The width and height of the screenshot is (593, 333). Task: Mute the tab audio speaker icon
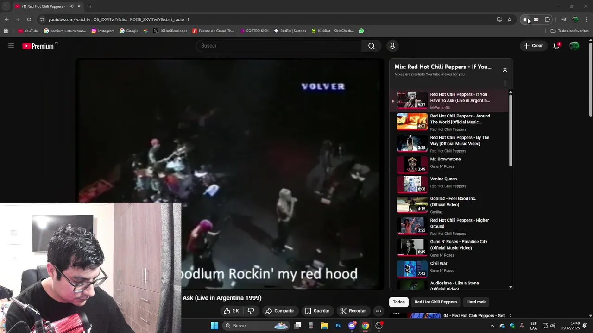(71, 6)
